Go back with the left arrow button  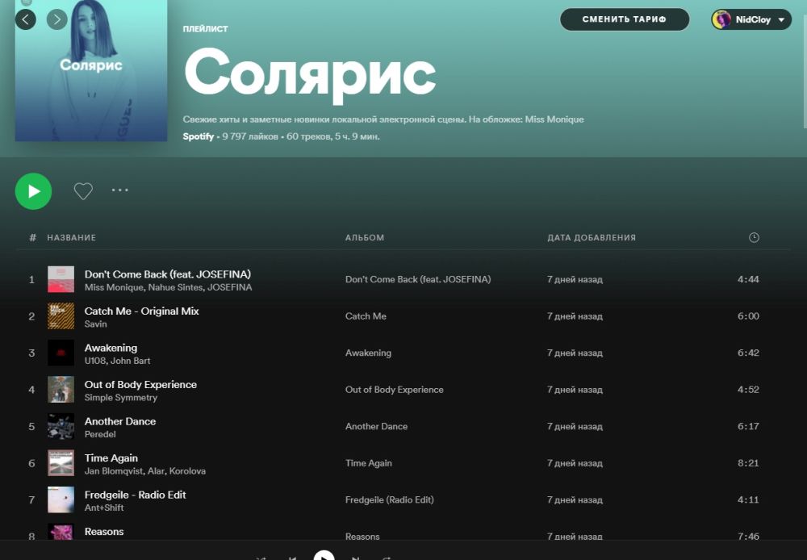(x=26, y=19)
